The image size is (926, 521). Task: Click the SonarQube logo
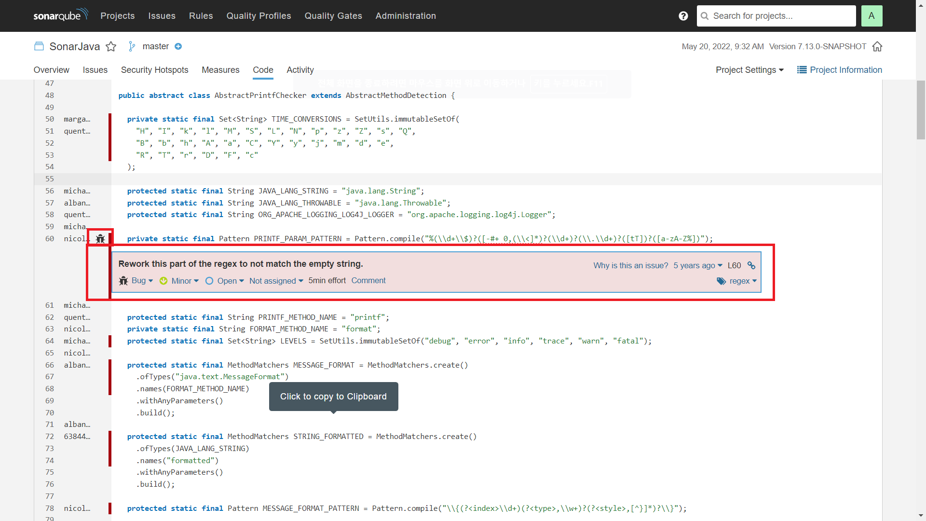point(61,15)
